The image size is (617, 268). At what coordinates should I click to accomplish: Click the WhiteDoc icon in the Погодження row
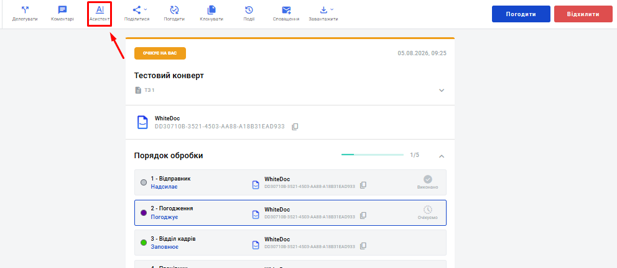pyautogui.click(x=256, y=215)
